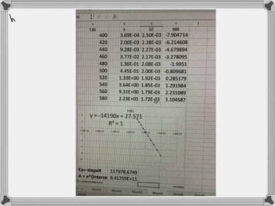Screen dimensions: 275x206
Task: Select the cell 3.104587
Action: pos(175,100)
